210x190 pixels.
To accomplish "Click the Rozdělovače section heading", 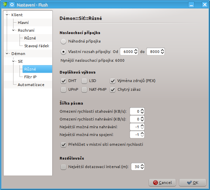I will click(72, 158).
